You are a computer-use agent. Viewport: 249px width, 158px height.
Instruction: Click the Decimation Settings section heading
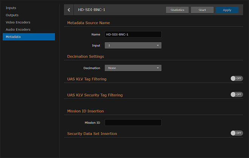pos(86,56)
